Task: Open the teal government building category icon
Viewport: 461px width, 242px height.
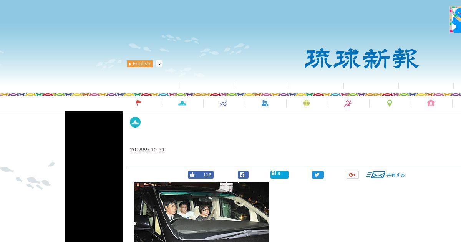Action: click(182, 103)
